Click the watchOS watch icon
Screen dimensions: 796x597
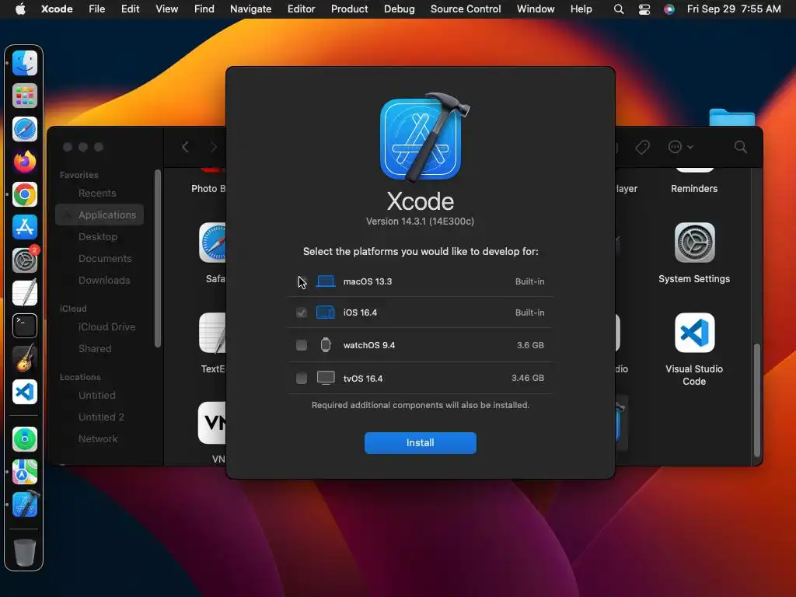326,345
